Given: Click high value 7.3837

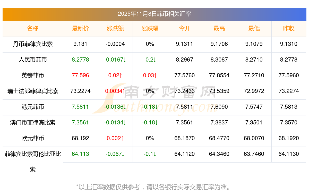Looking at the screenshot, I should [219, 123].
